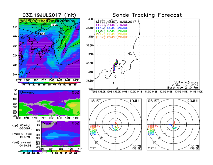Click the black landing square on the sonde track
213x165 pixels.
(x=116, y=64)
